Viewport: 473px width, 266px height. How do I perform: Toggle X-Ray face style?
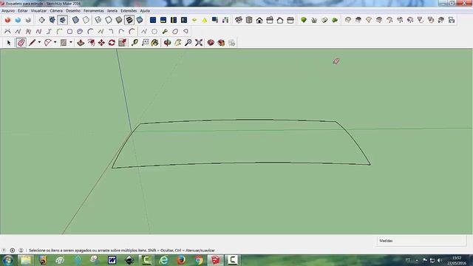click(x=75, y=20)
